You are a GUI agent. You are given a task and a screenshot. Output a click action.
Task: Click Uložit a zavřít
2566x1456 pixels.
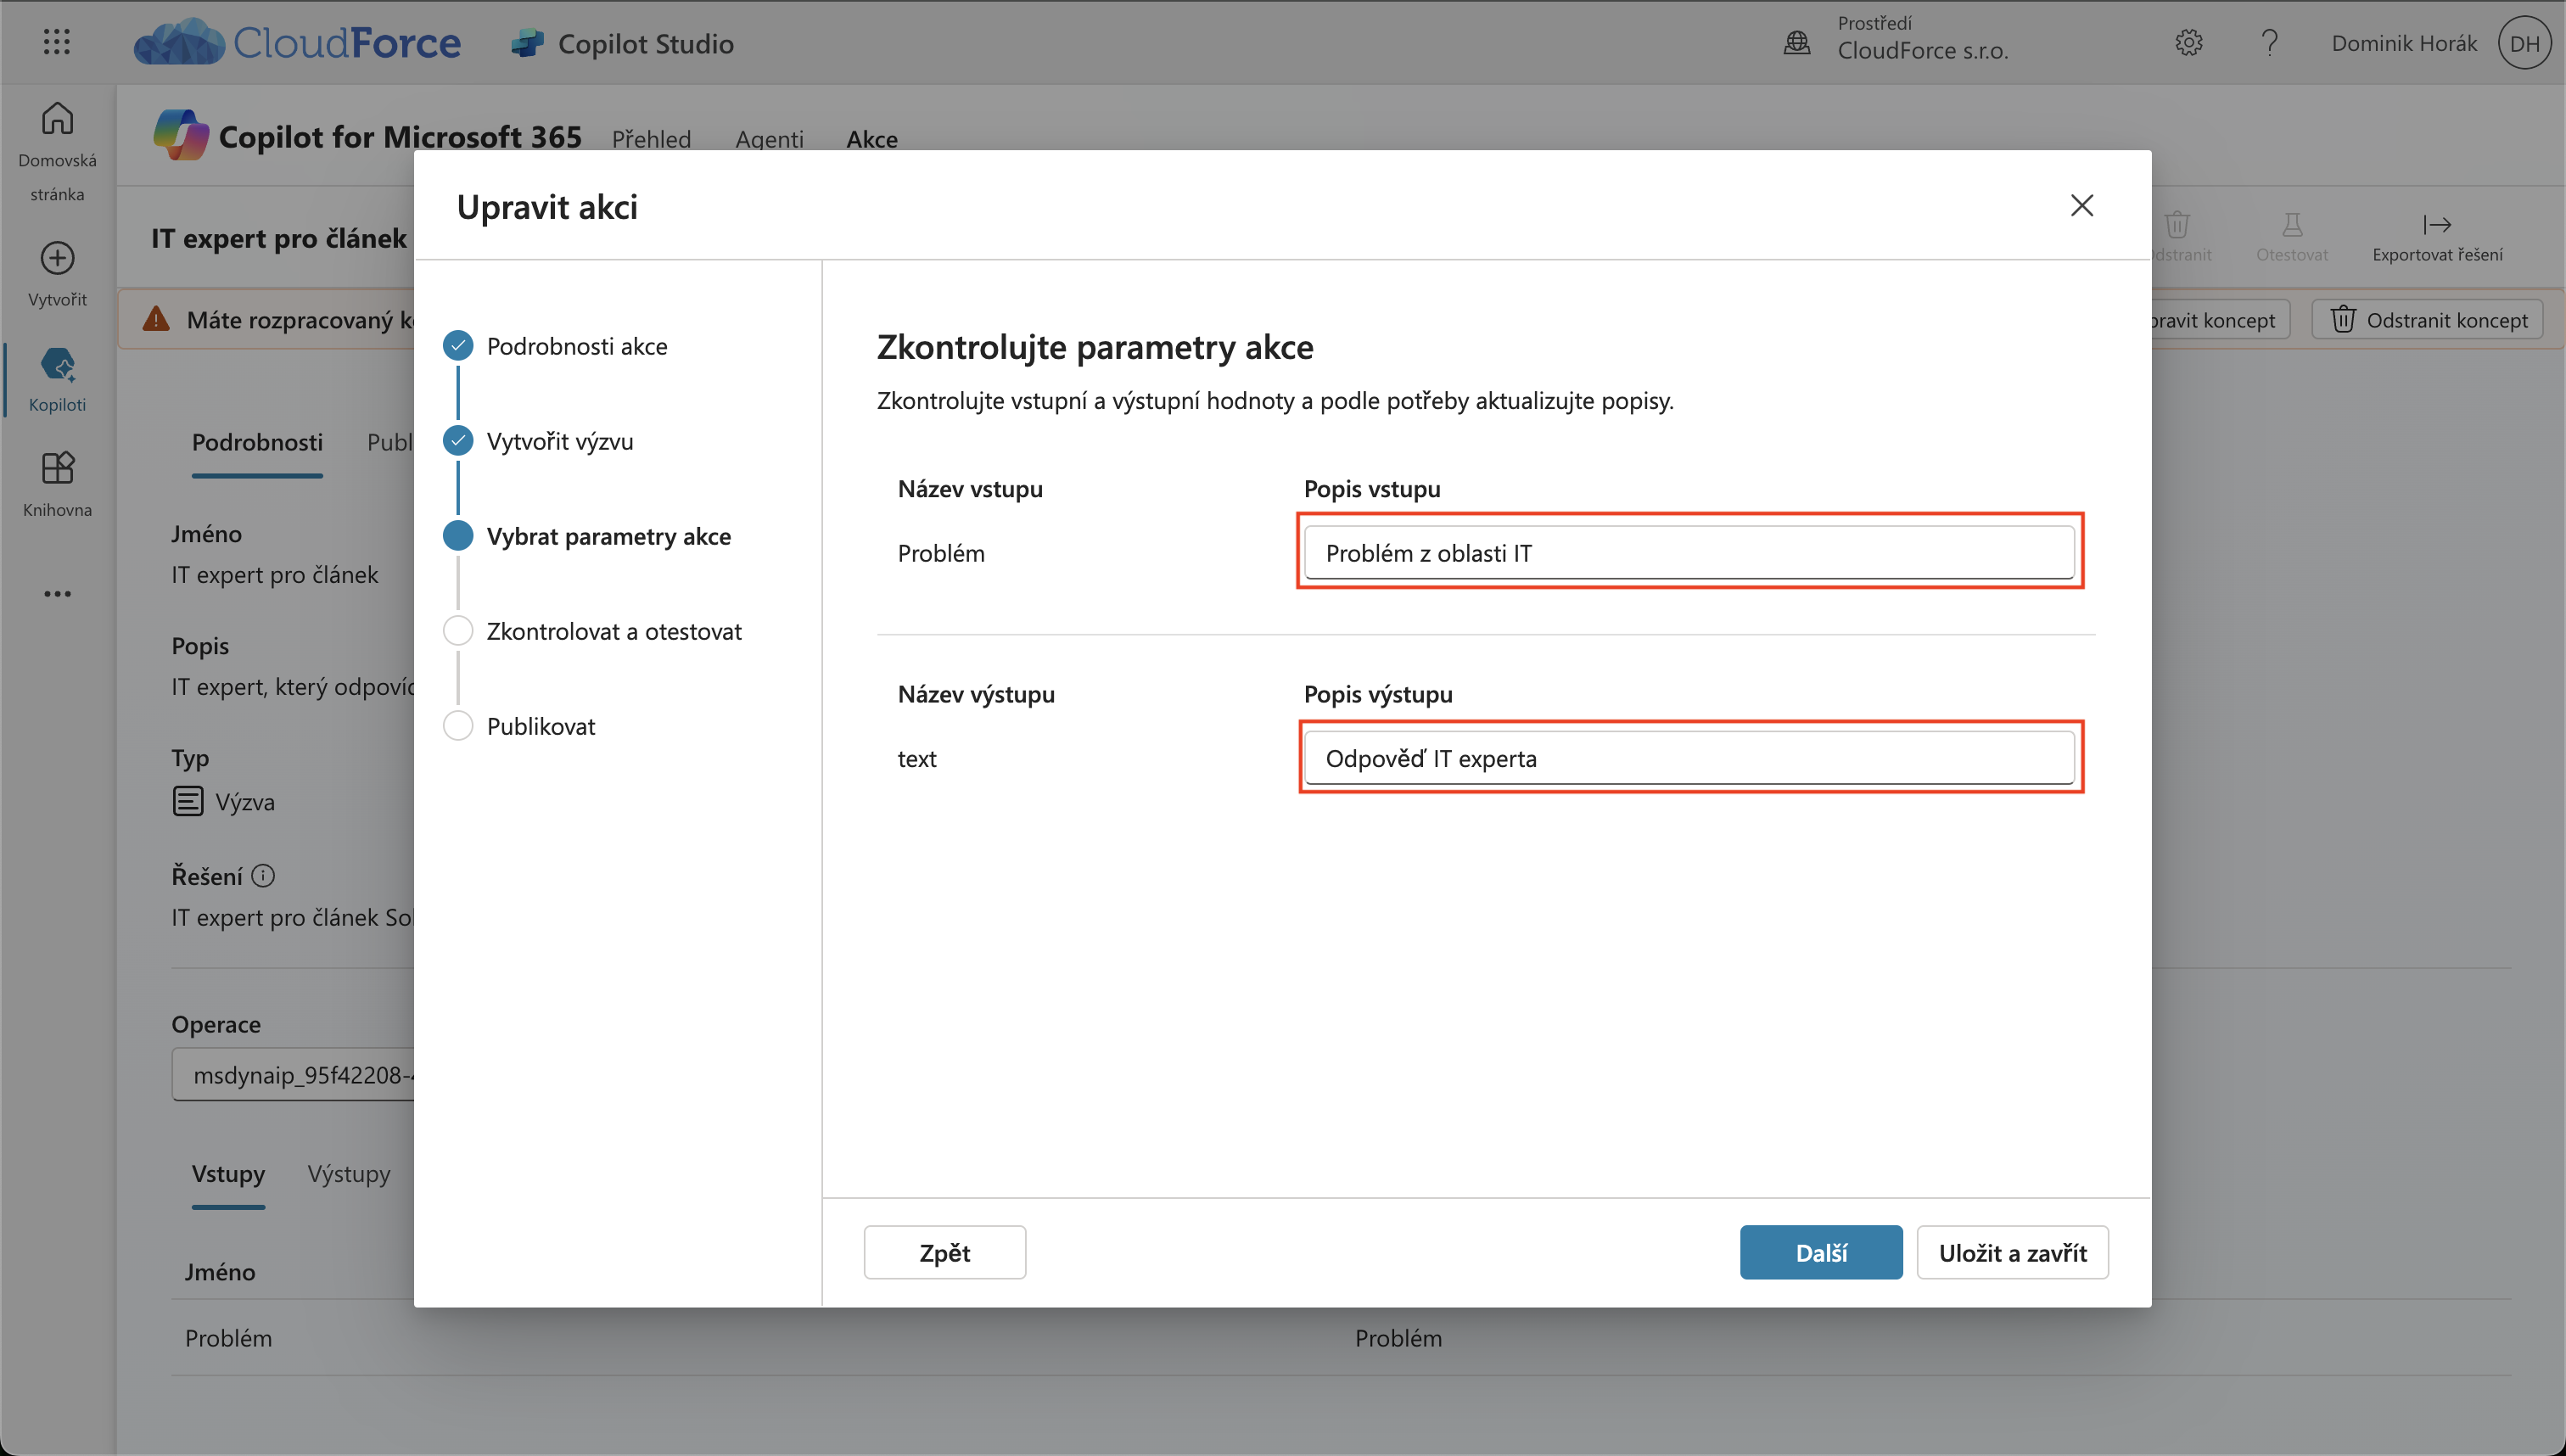click(x=2012, y=1252)
